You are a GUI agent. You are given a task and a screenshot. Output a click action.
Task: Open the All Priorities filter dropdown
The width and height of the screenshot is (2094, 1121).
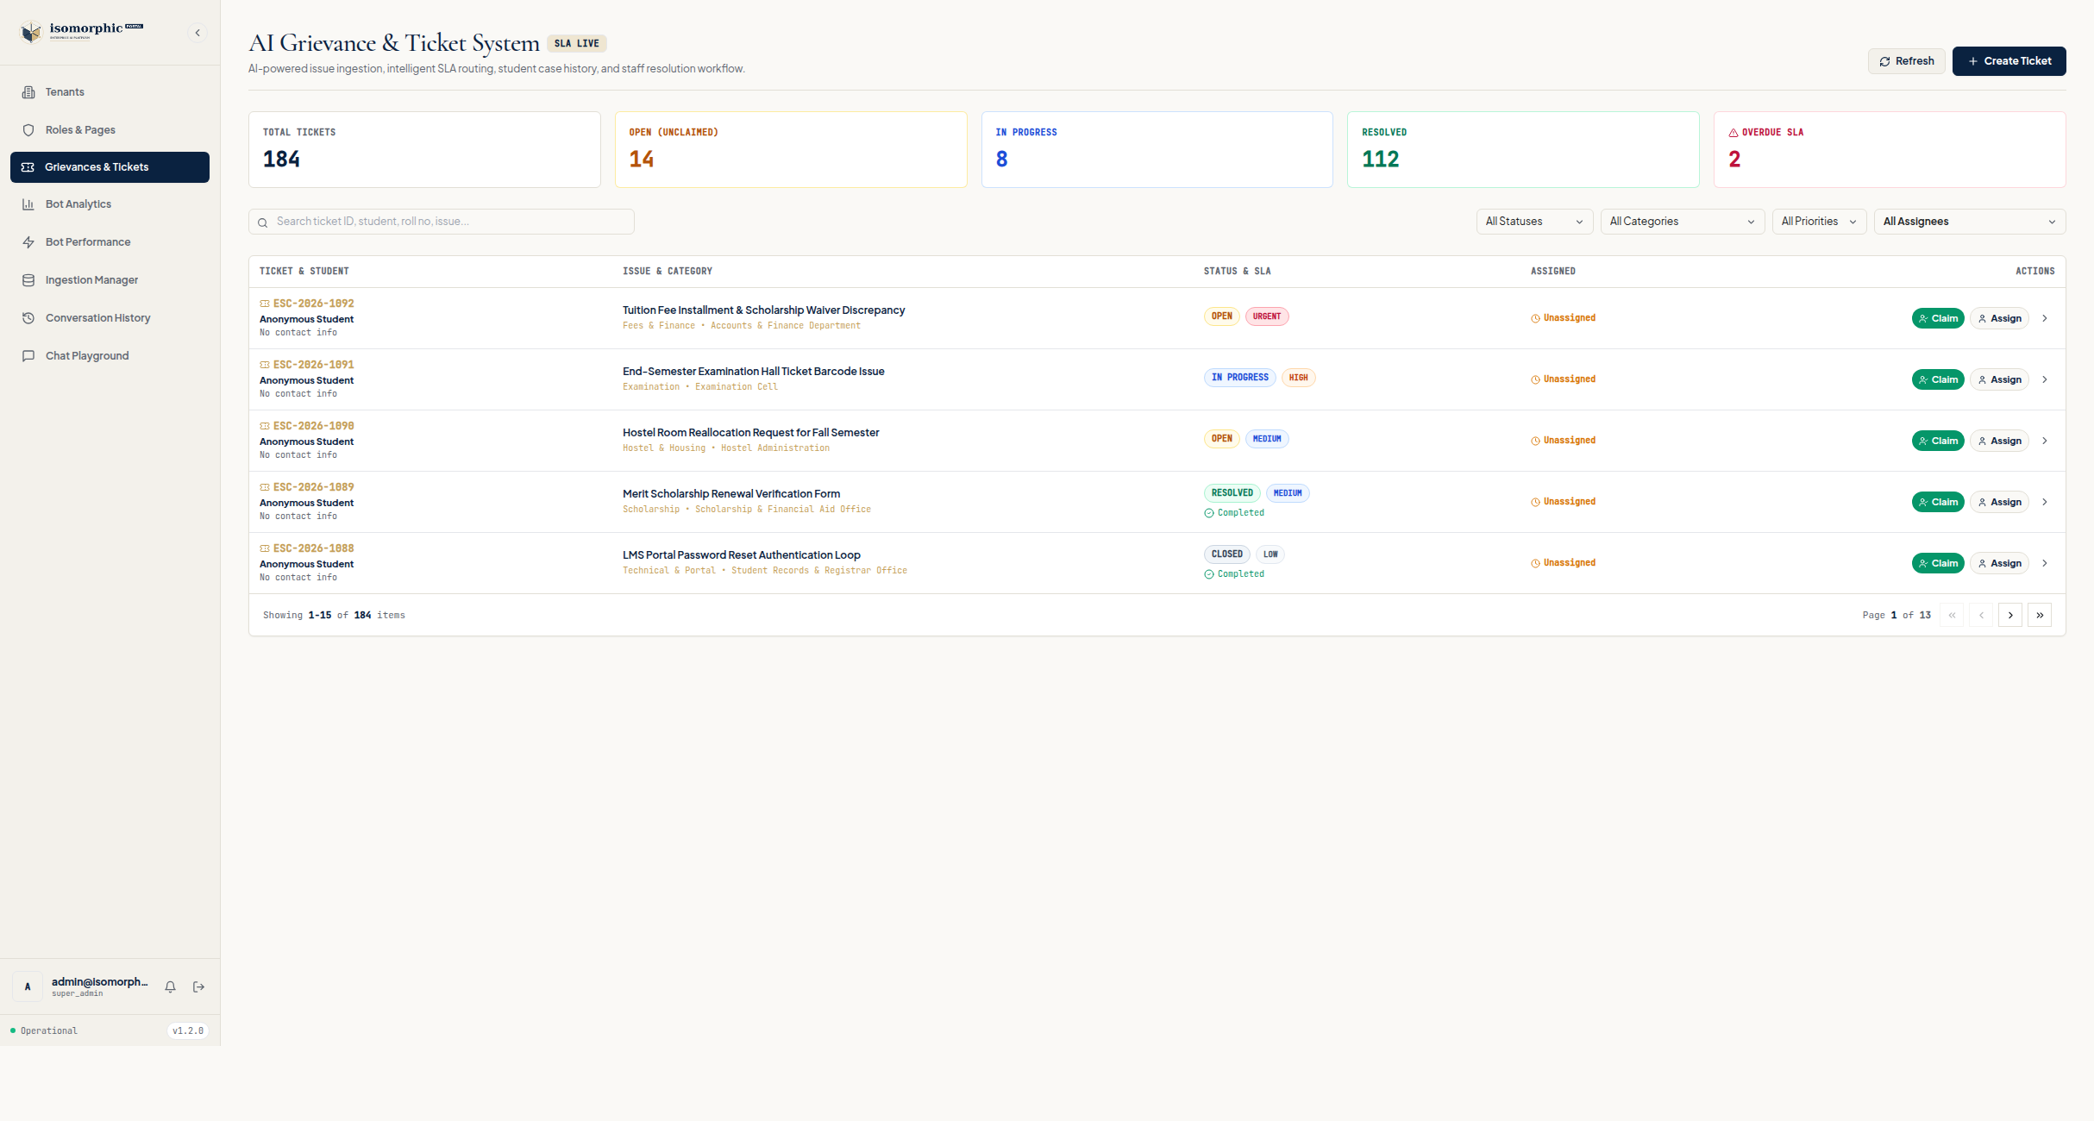click(x=1819, y=222)
